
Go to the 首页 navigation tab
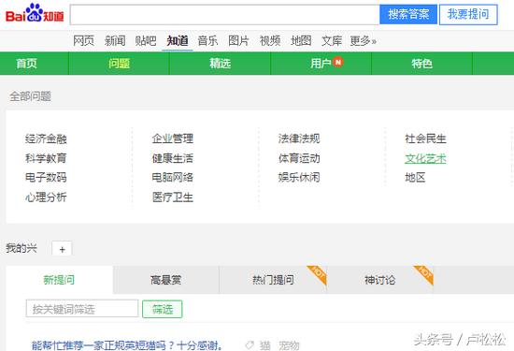pos(26,63)
